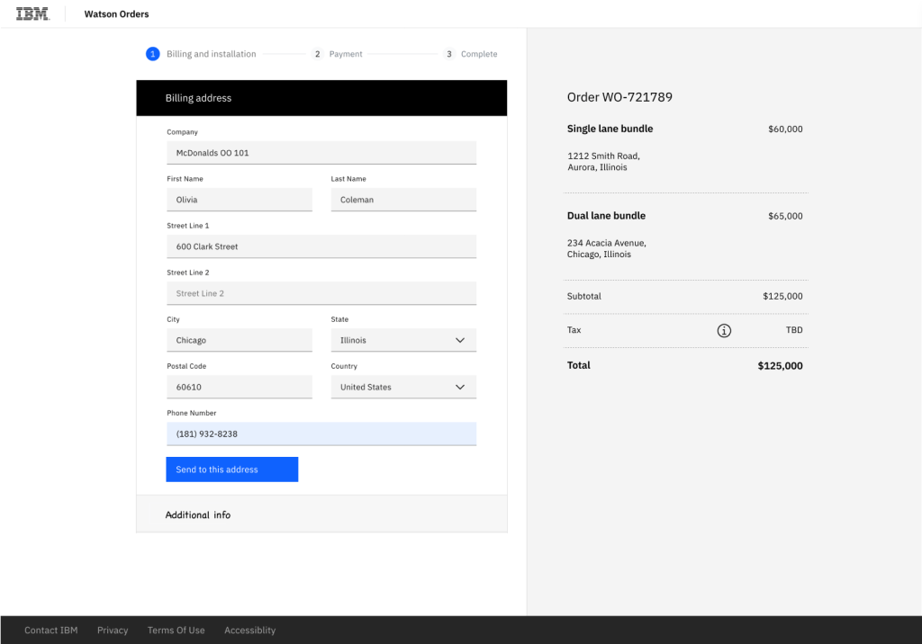Expand the Additional info section
Viewport: 922px width, 644px height.
[321, 514]
